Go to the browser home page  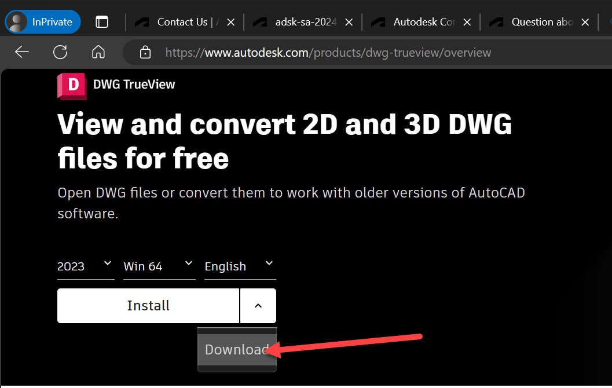click(x=98, y=52)
